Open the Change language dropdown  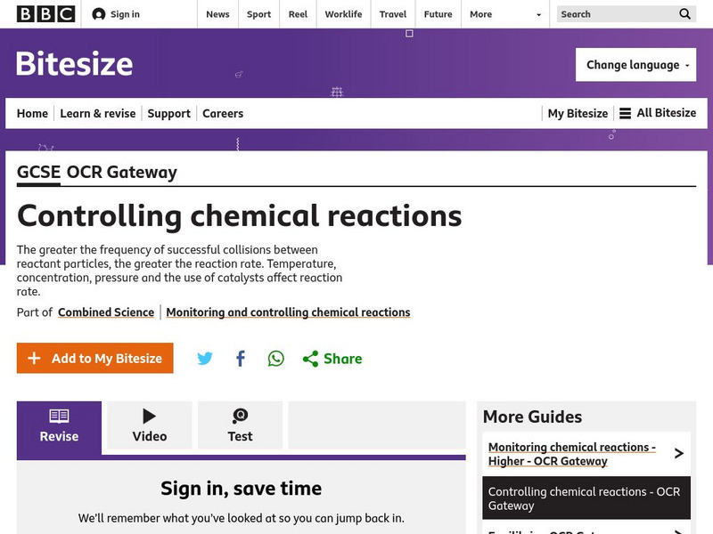[x=635, y=65]
